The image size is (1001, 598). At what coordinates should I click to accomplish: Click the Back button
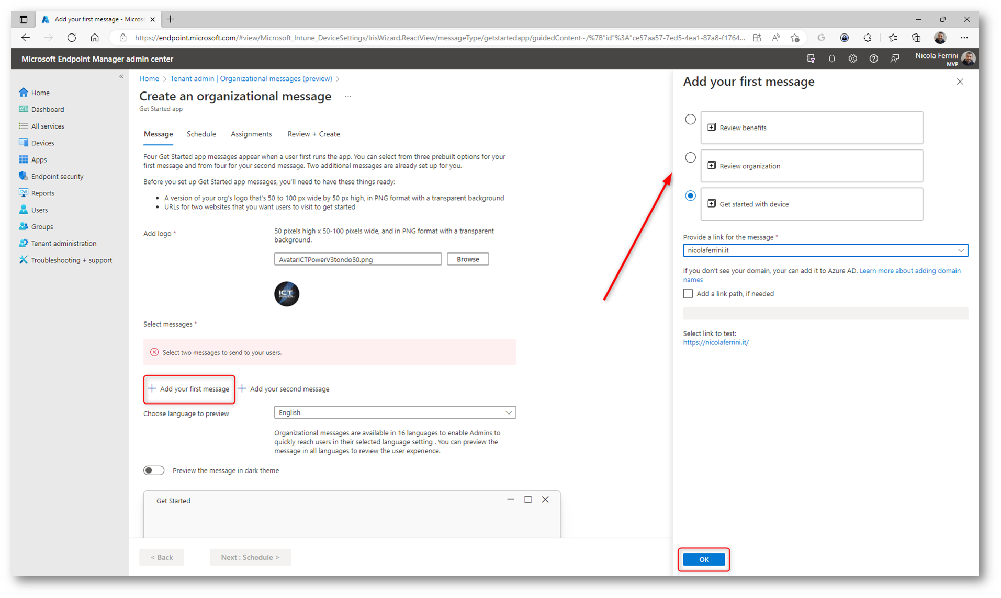[x=162, y=557]
